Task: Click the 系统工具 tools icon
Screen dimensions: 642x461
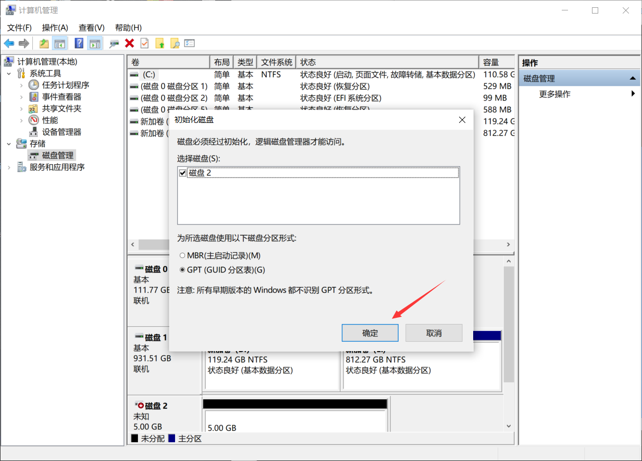Action: point(22,73)
